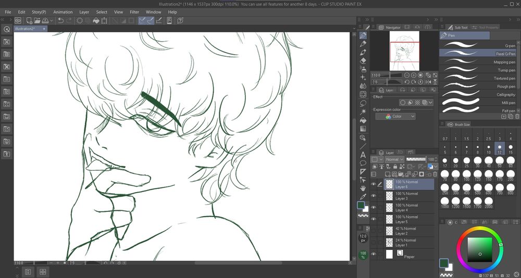
Task: Select G-pen sub tool
Action: click(478, 45)
